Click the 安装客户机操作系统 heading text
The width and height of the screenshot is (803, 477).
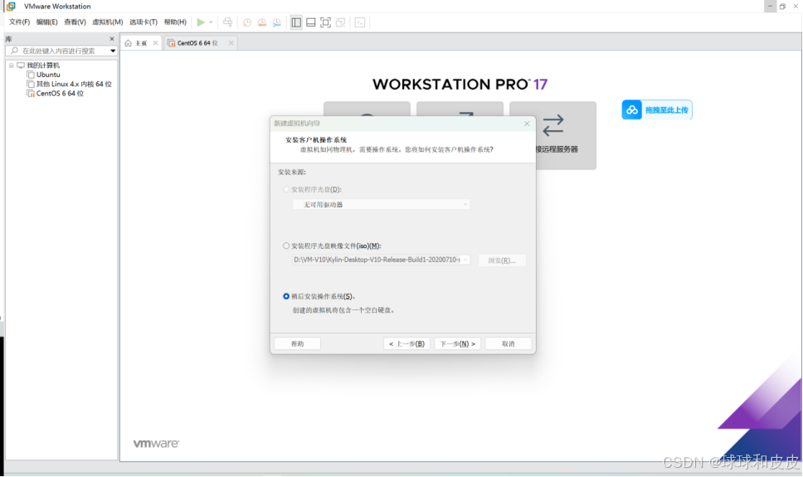[316, 140]
